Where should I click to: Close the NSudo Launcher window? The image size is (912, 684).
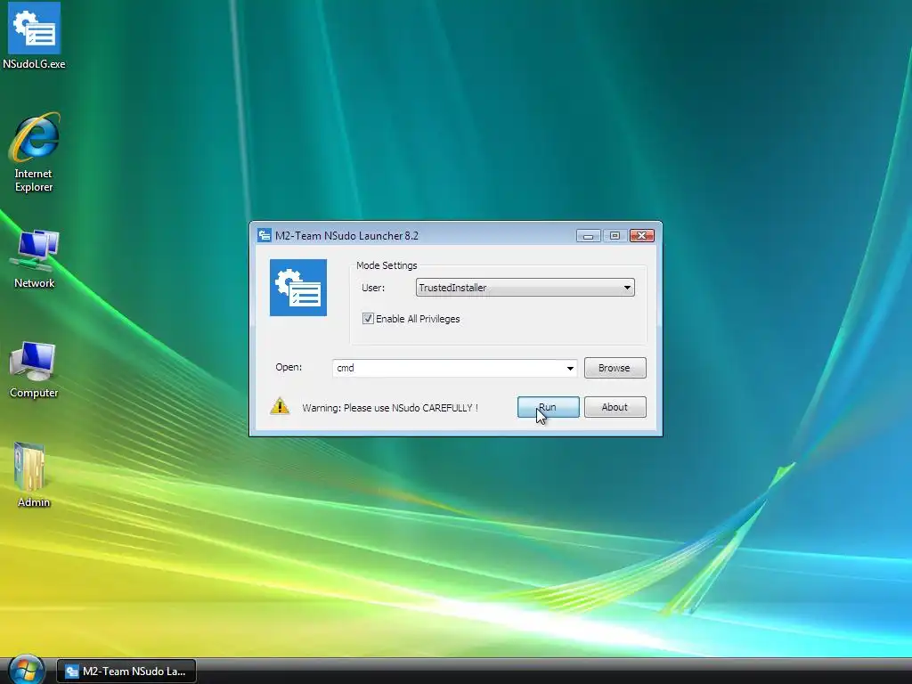point(641,235)
